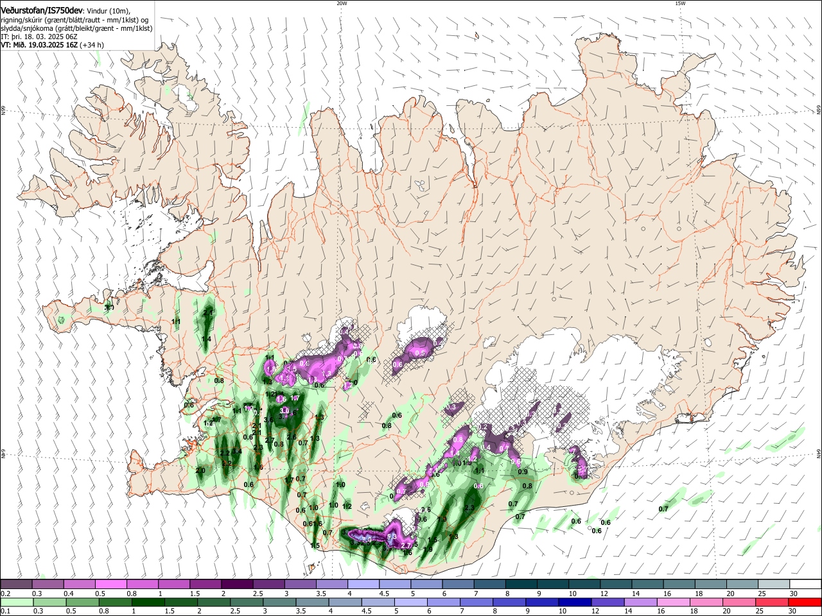
Task: Pick upper legend swatch between 3.5 and 4
Action: coord(332,585)
